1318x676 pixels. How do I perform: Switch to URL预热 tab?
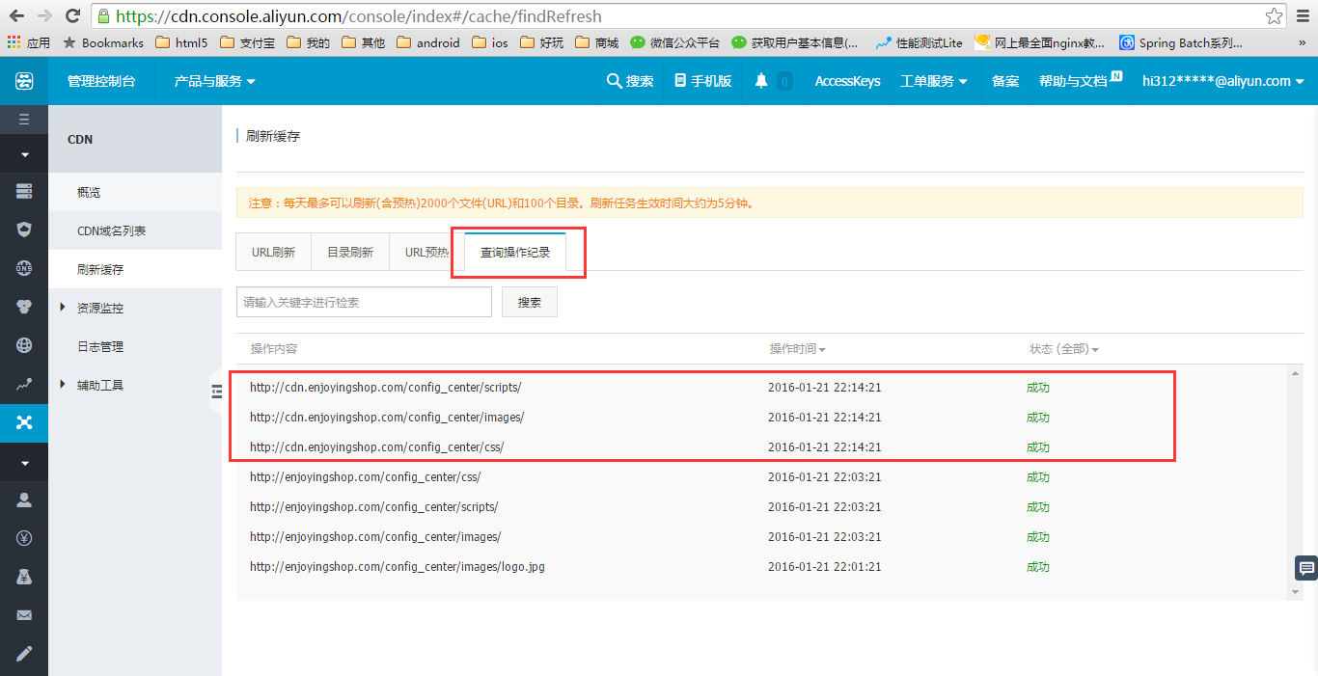point(426,253)
